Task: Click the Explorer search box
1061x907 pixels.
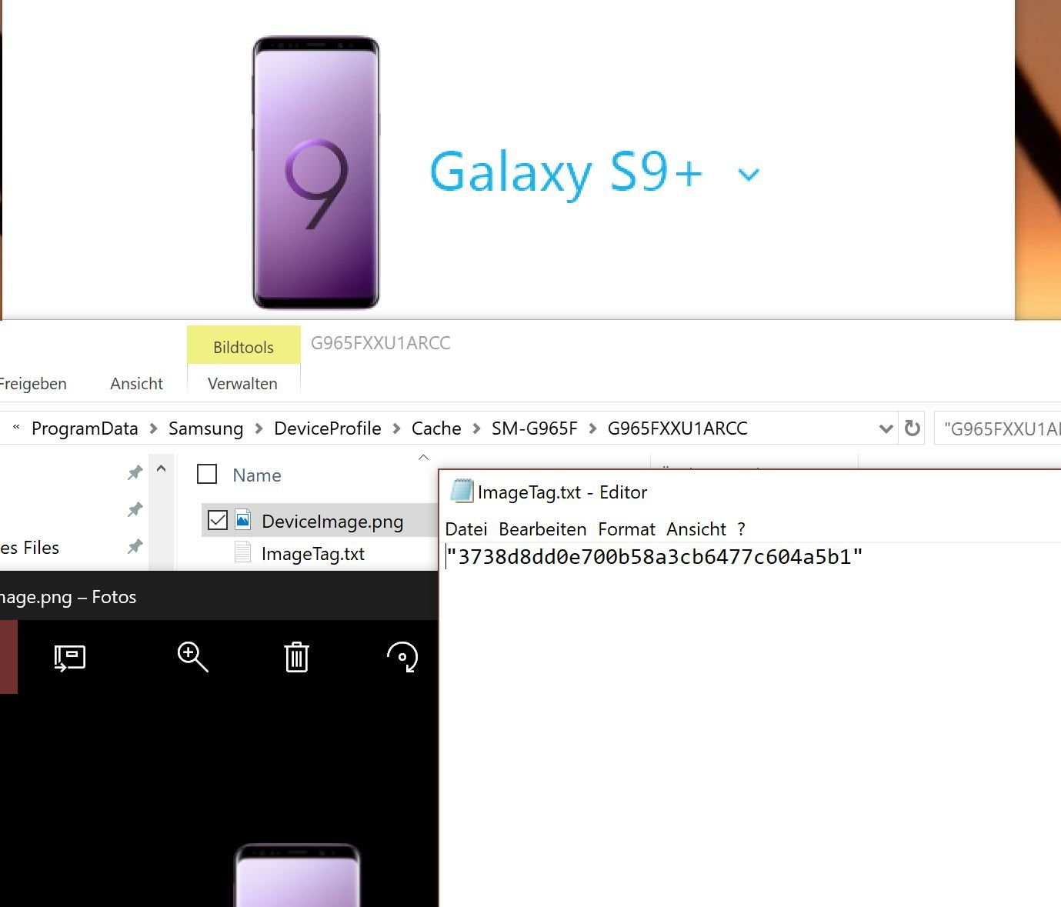Action: click(997, 428)
